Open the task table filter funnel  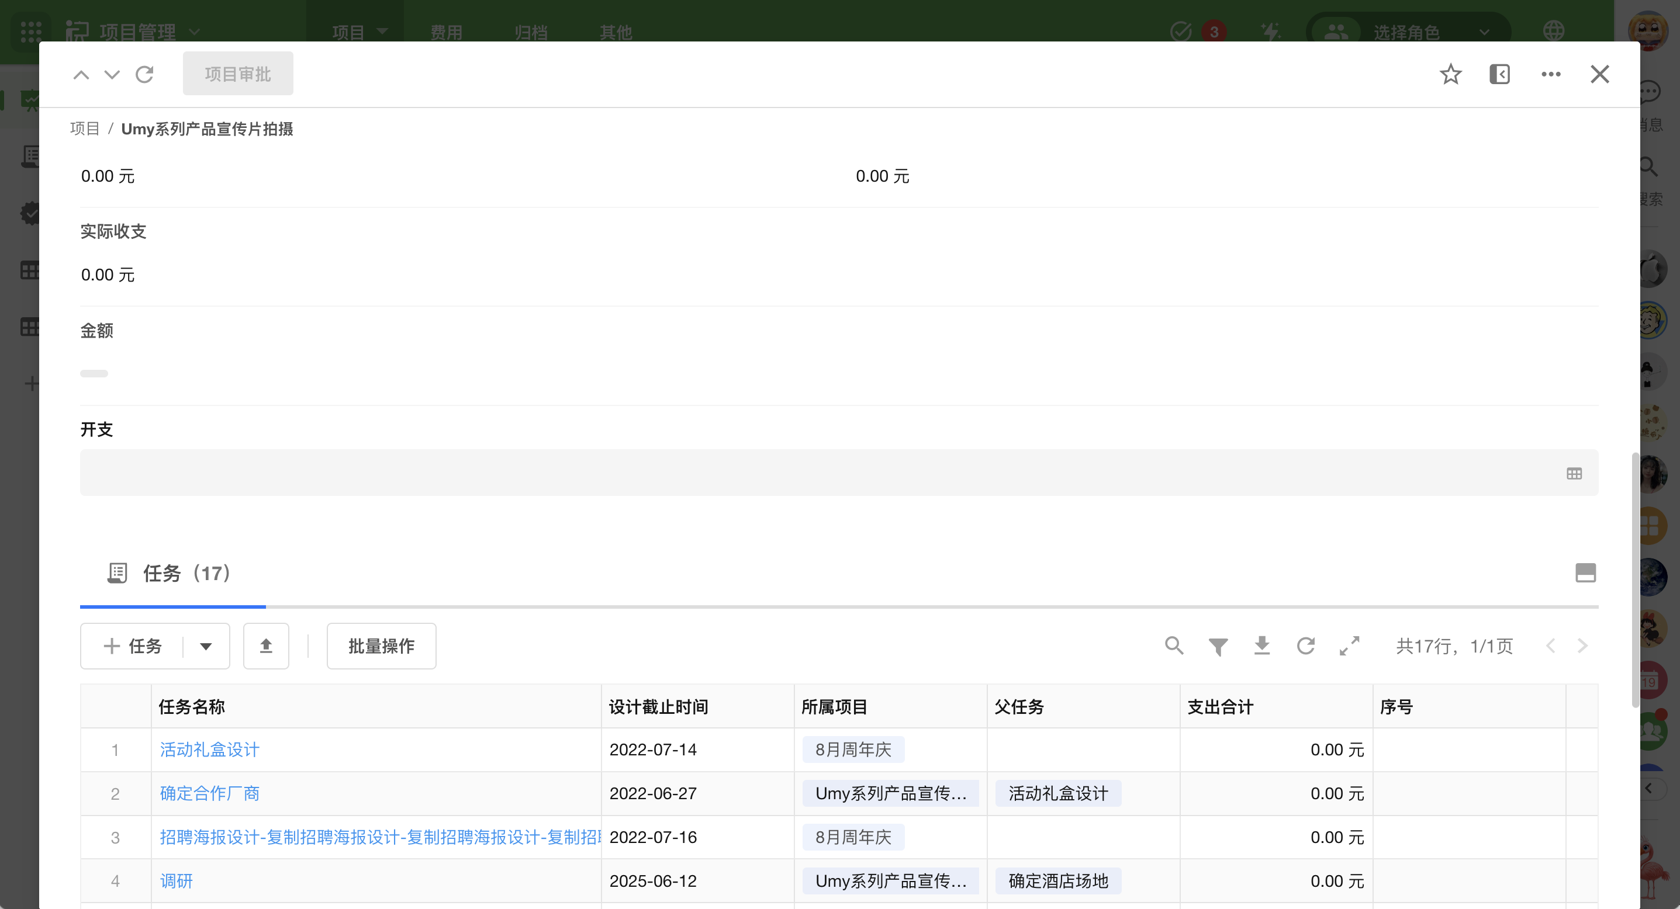(1218, 646)
